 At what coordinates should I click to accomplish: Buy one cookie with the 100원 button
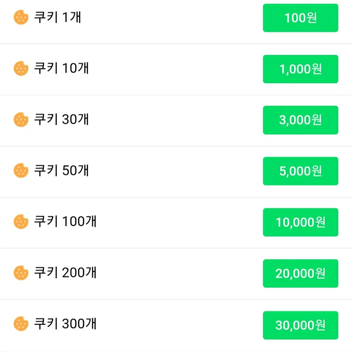[x=301, y=18]
